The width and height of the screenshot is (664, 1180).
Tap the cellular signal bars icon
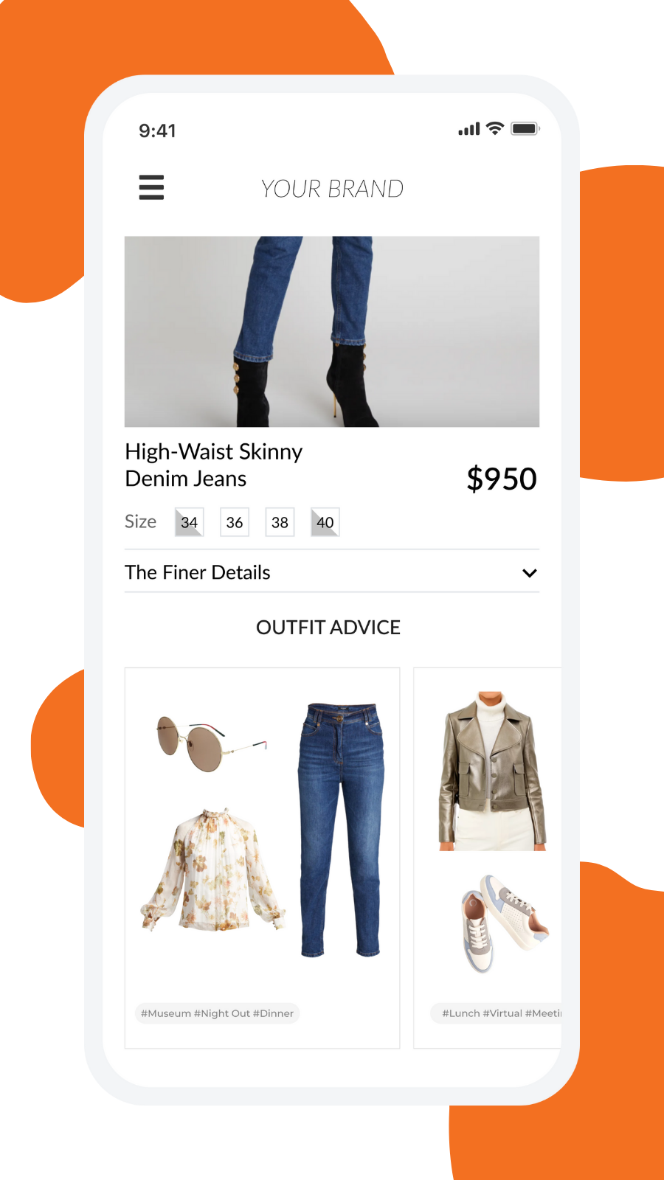tap(469, 129)
